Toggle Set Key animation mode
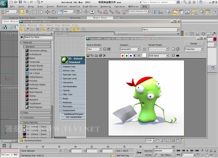Screen dimensions: 218x158 [x=148, y=155]
